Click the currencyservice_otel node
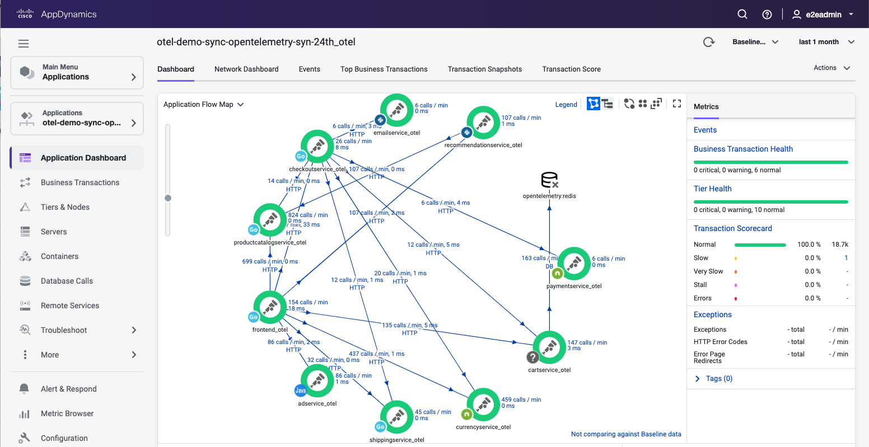 [483, 404]
